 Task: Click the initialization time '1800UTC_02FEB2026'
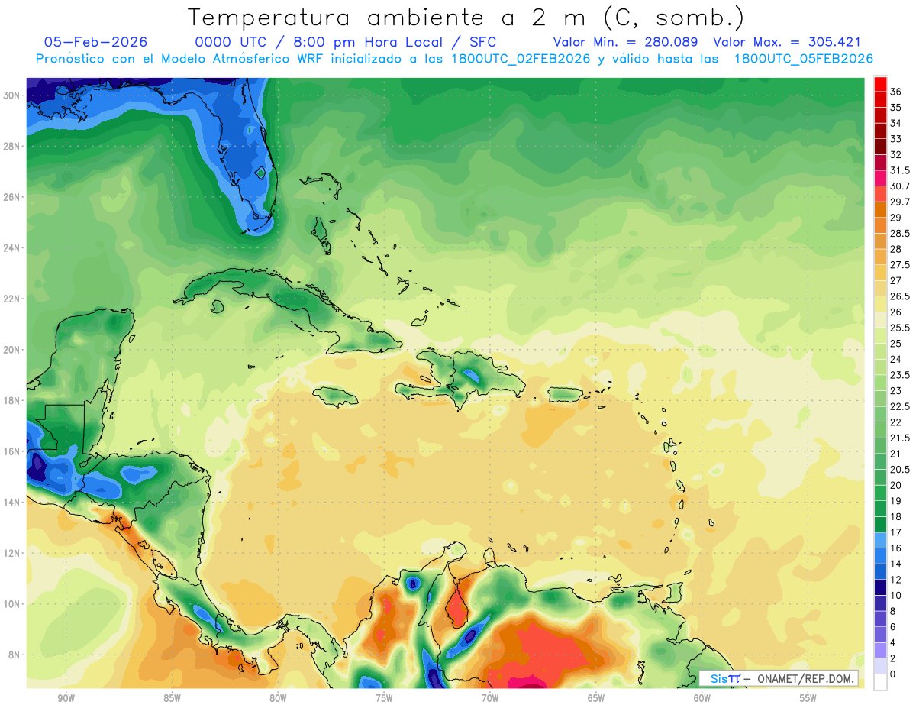521,59
